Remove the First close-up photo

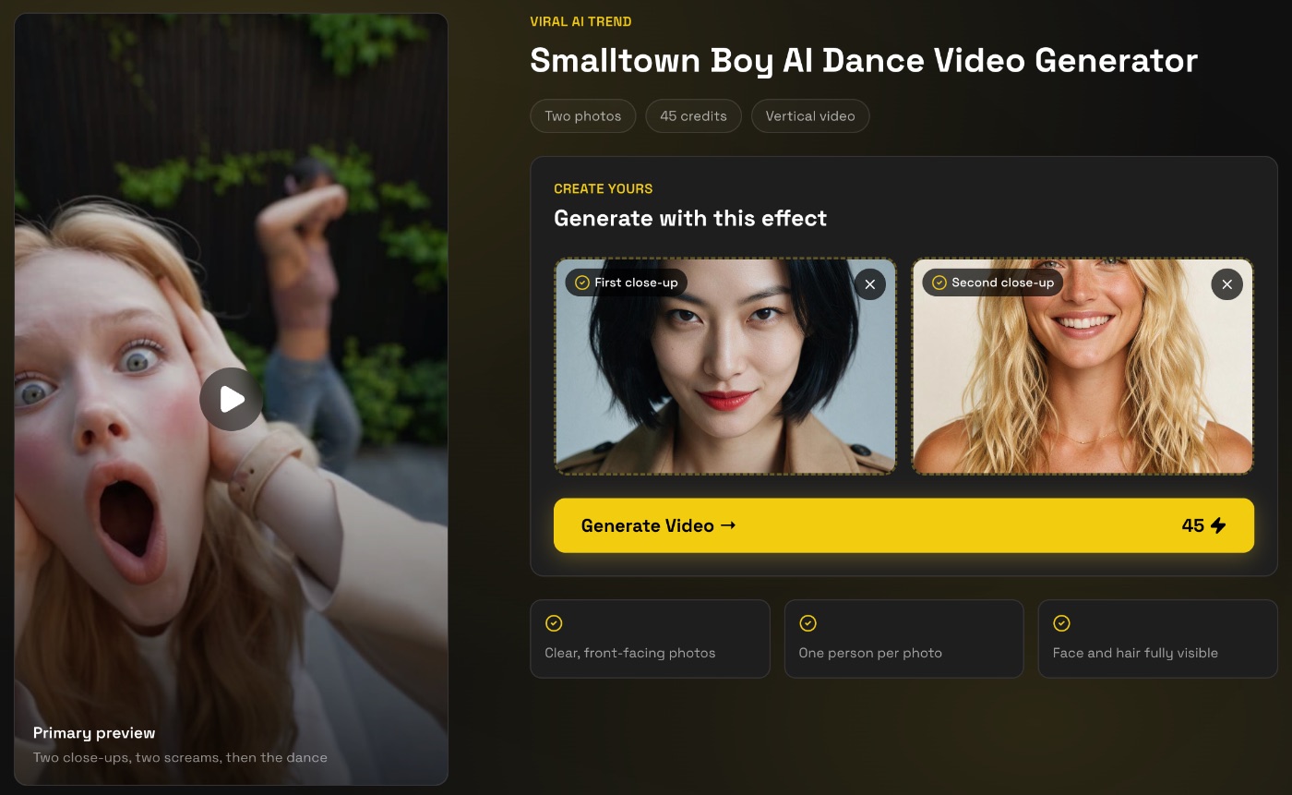click(869, 284)
